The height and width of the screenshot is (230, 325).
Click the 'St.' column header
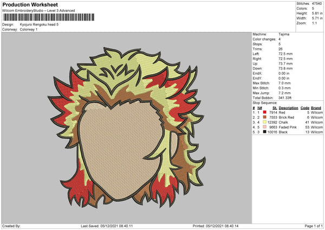[275, 108]
